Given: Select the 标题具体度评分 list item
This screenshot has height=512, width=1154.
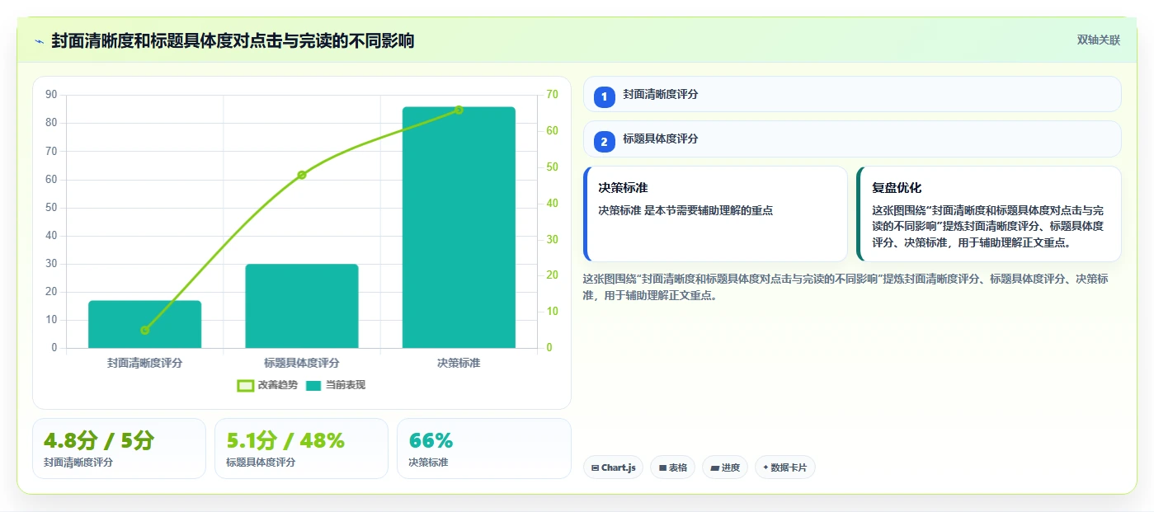Looking at the screenshot, I should (x=852, y=139).
